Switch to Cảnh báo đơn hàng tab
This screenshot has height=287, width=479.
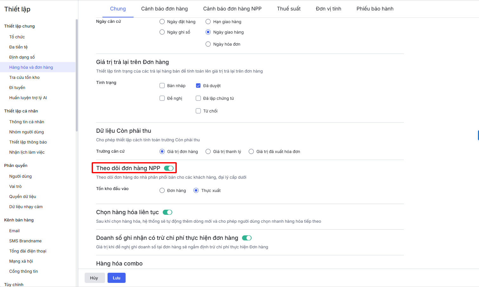tap(164, 9)
